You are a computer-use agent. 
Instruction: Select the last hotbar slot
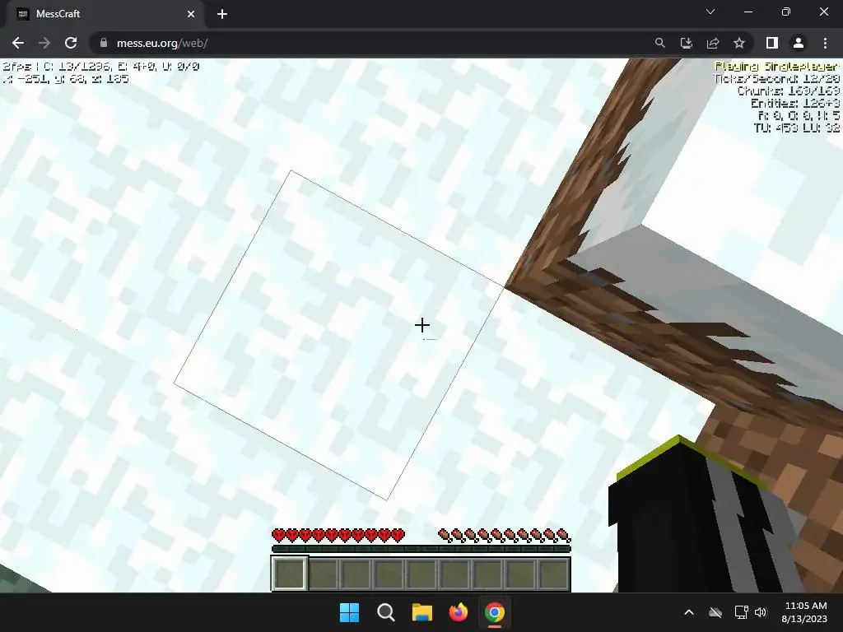554,574
